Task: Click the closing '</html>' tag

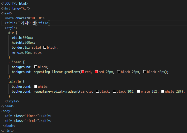Action: 8,130
